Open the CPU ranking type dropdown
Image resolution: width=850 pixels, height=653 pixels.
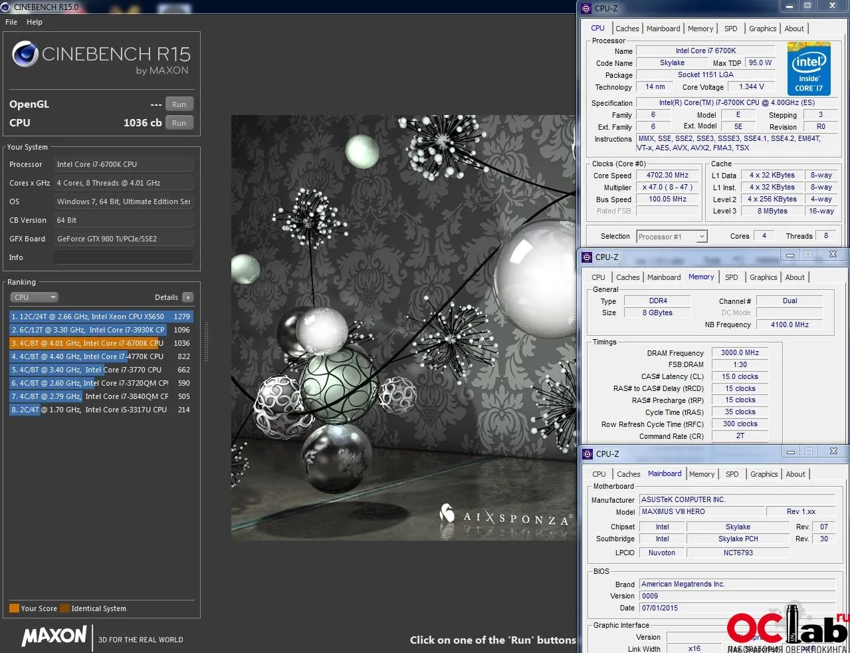click(35, 297)
